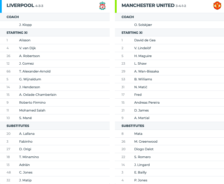Click J. Lingard in United substitutes

(142, 165)
